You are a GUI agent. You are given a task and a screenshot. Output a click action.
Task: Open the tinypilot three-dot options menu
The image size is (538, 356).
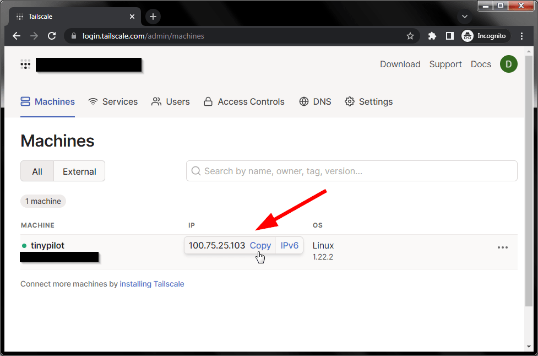[x=503, y=247]
